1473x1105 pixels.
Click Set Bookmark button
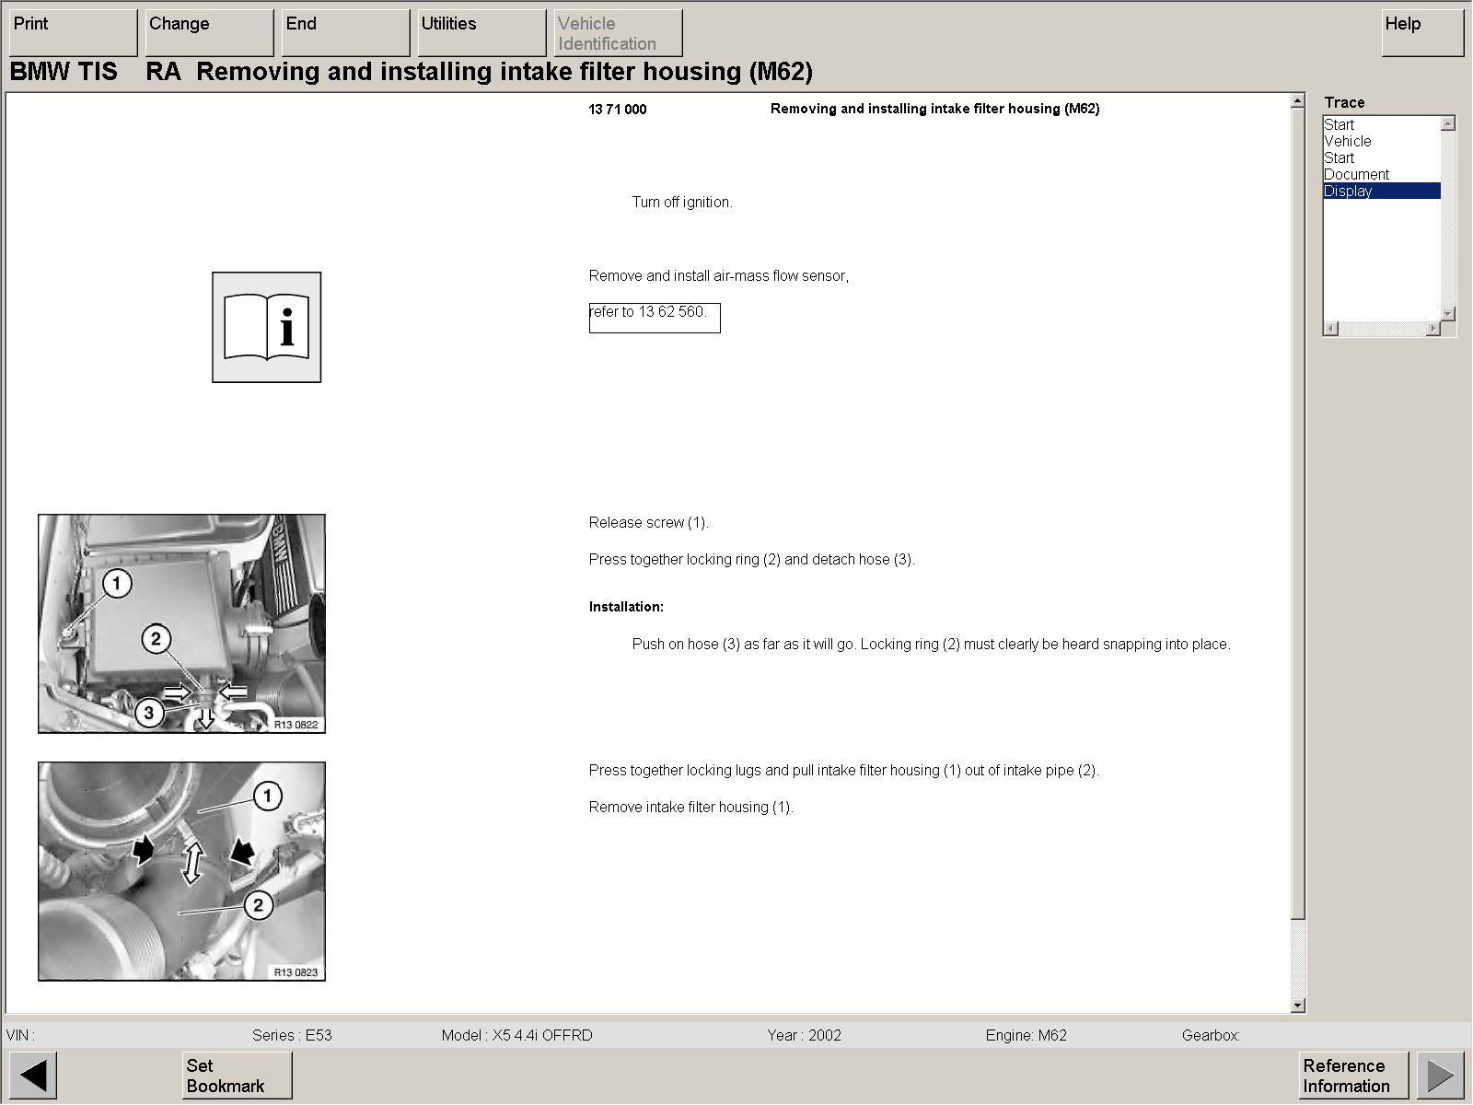pos(237,1075)
